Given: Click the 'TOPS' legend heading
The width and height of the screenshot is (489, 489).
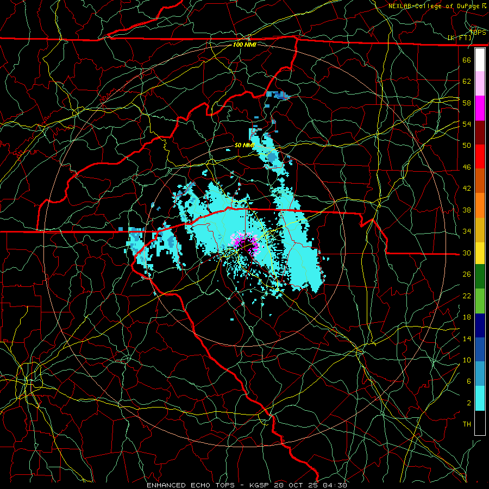Looking at the screenshot, I should (478, 33).
